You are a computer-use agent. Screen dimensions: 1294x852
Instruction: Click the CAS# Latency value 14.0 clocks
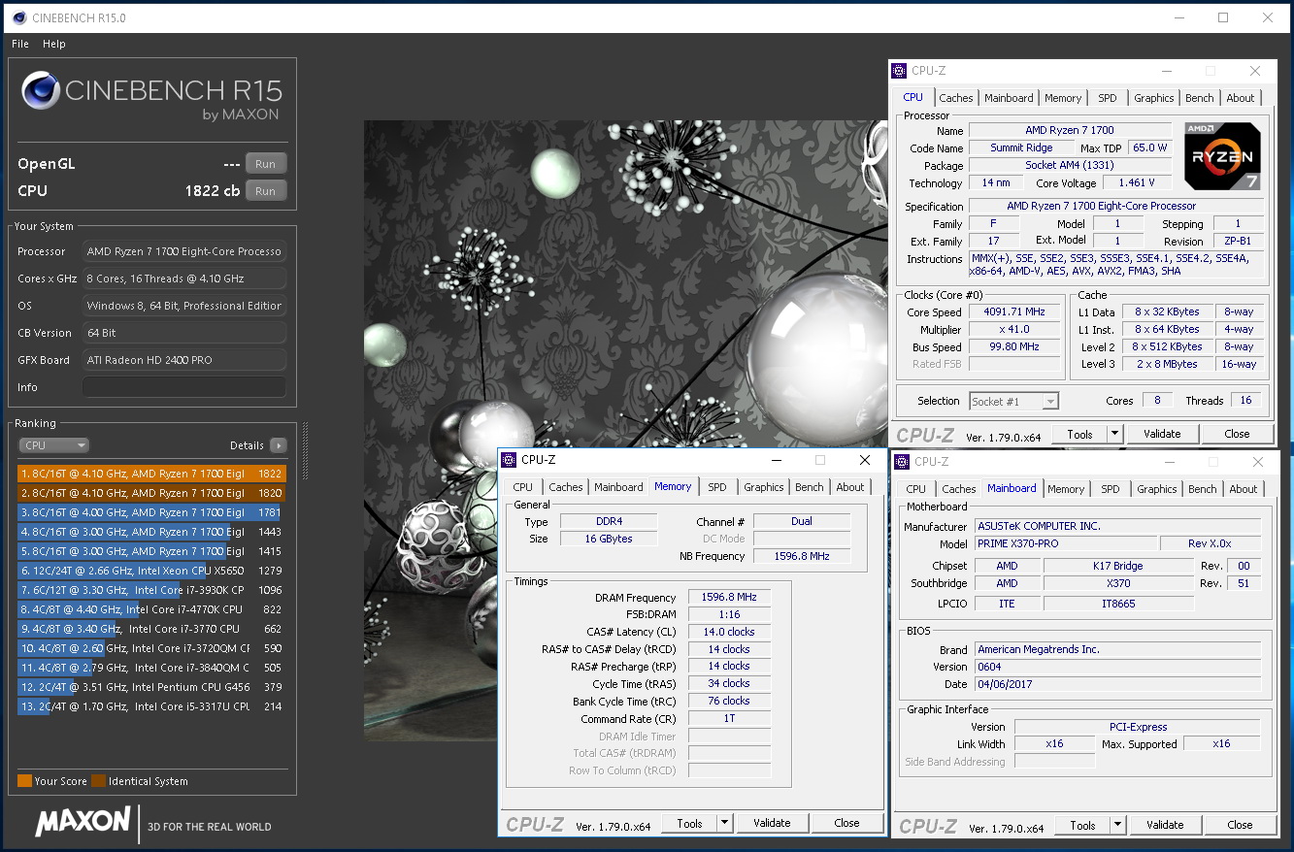[x=729, y=632]
